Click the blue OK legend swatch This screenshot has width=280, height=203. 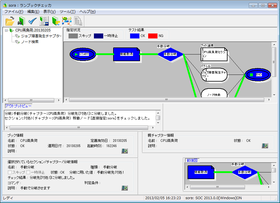[x=135, y=36]
